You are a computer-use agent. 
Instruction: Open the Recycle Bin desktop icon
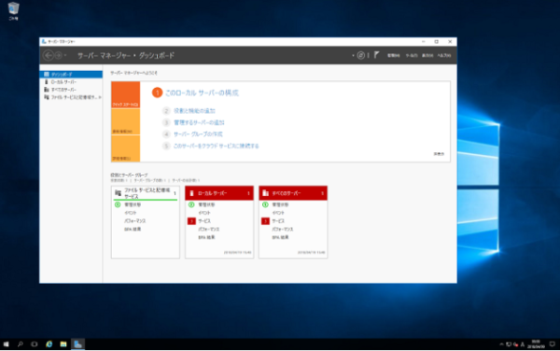[13, 10]
